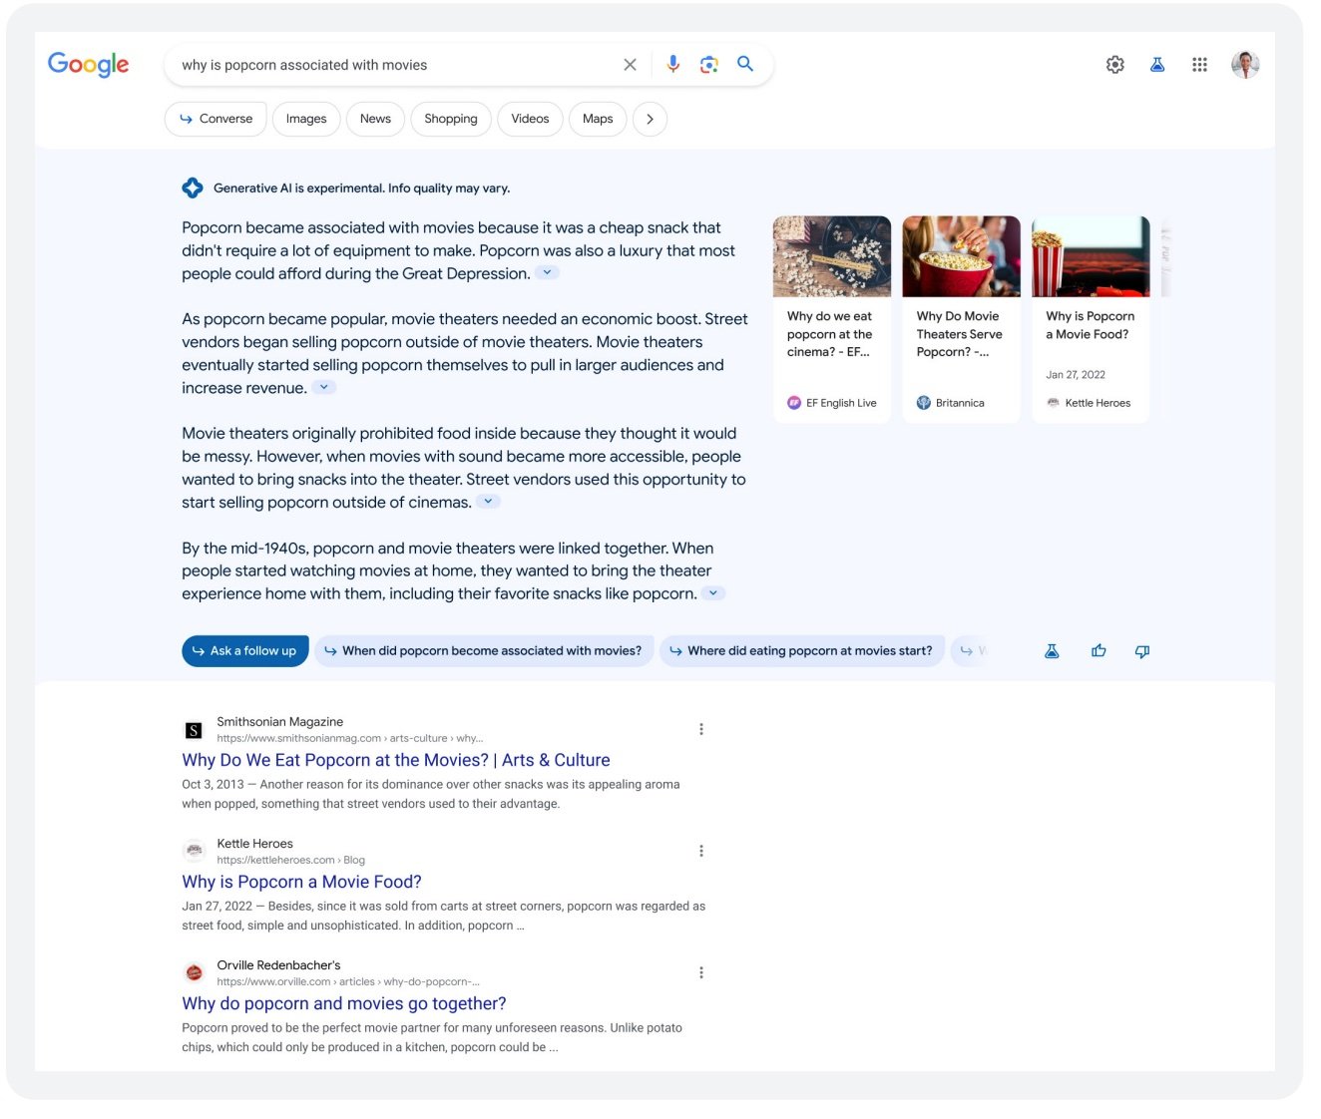
Task: Click the Ask a follow up button
Action: click(x=244, y=650)
